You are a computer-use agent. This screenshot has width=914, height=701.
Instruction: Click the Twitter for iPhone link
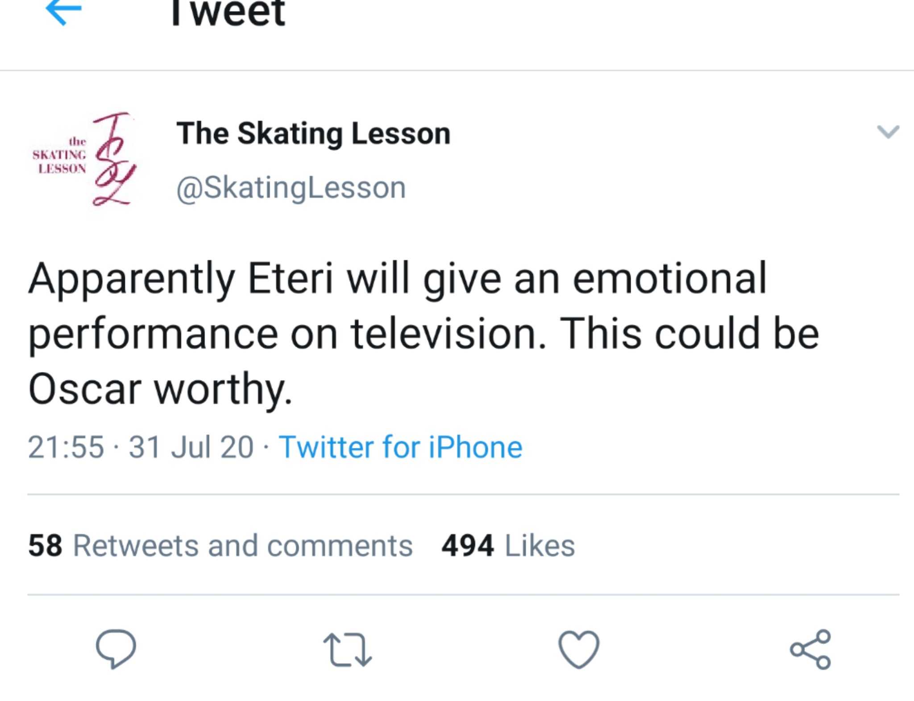point(400,447)
